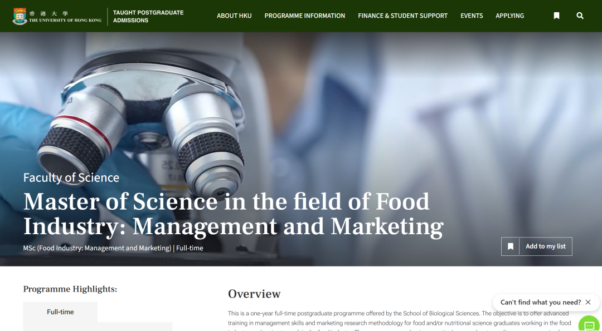Click the Programme Highlights heading
Viewport: 602px width, 331px height.
coord(70,289)
